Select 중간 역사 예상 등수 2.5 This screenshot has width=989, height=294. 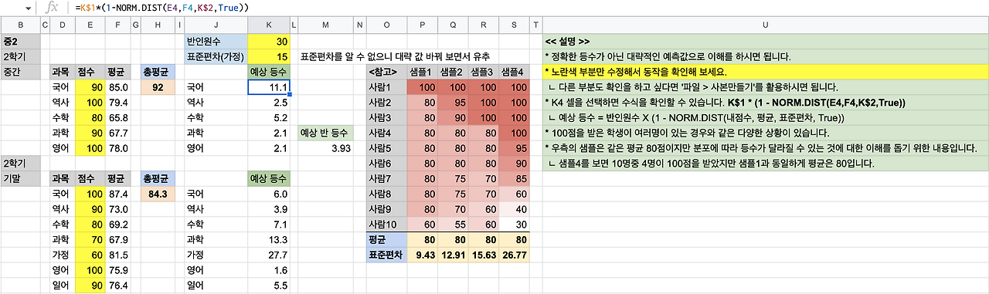(x=269, y=102)
